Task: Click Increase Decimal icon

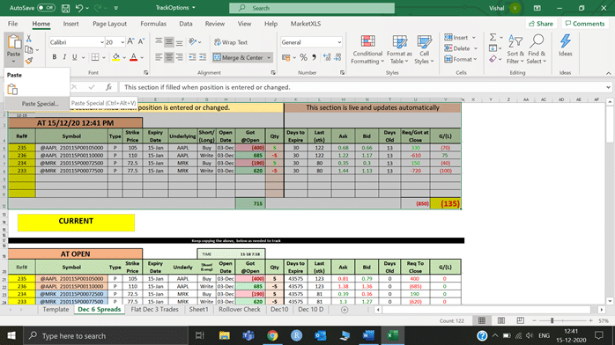Action: coord(327,57)
